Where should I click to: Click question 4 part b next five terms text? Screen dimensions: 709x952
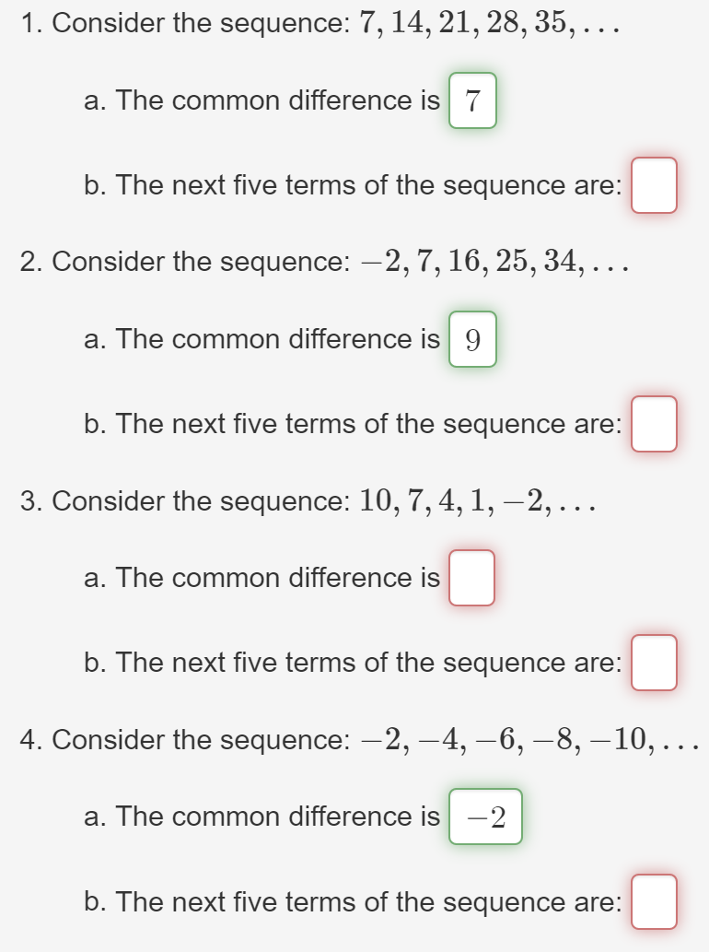(x=353, y=901)
